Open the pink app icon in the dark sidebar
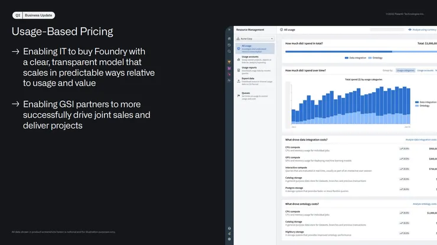Screen dimensions: 437x245 pos(229,74)
